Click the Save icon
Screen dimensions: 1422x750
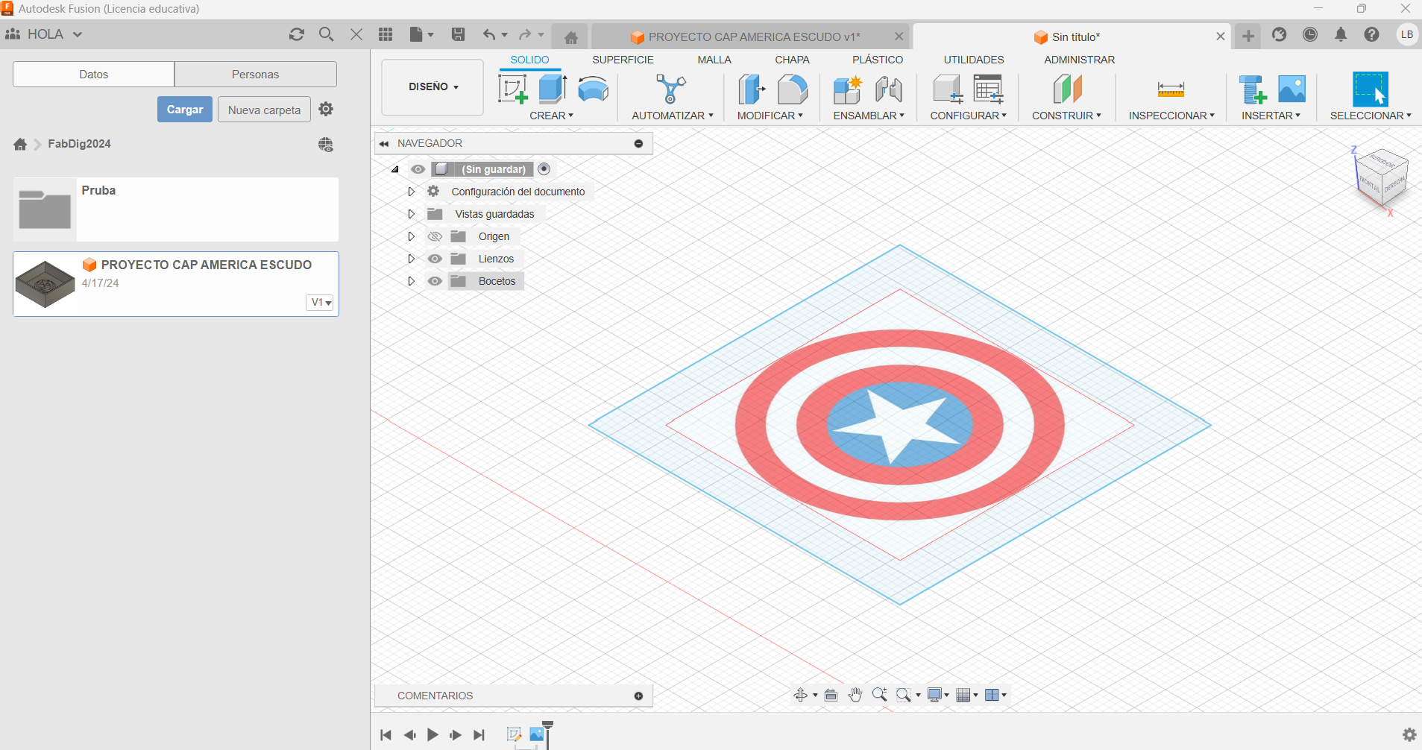[458, 34]
